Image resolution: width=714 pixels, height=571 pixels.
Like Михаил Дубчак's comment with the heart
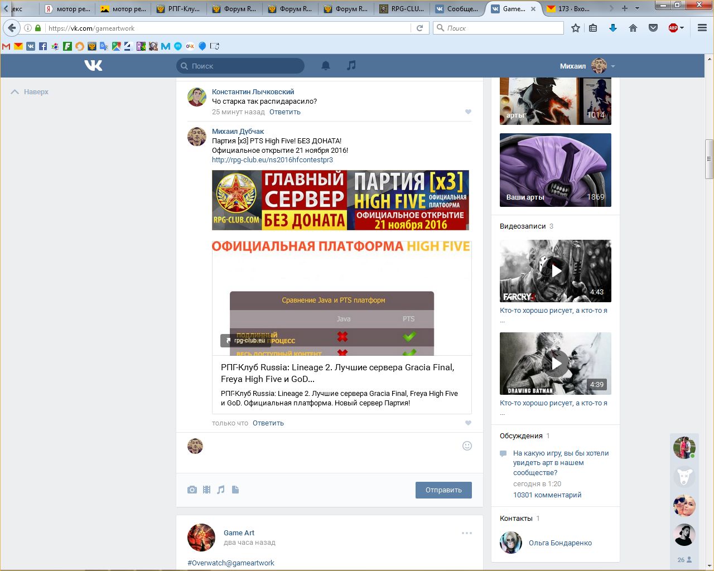pyautogui.click(x=468, y=423)
